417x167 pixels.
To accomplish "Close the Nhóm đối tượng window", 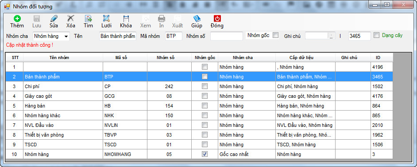I will 404,5.
